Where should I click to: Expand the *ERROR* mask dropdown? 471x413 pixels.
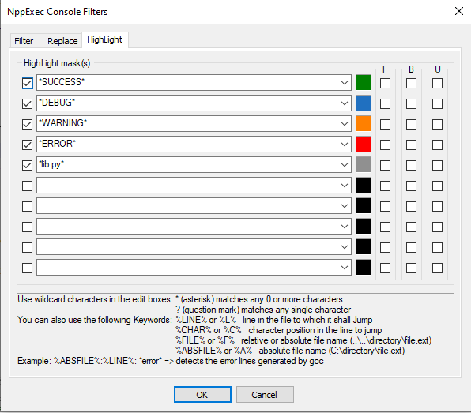345,144
